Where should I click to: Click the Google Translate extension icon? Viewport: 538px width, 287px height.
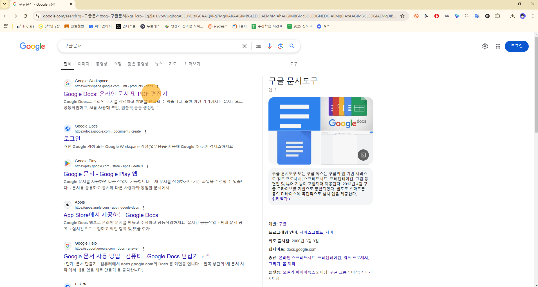click(x=477, y=16)
